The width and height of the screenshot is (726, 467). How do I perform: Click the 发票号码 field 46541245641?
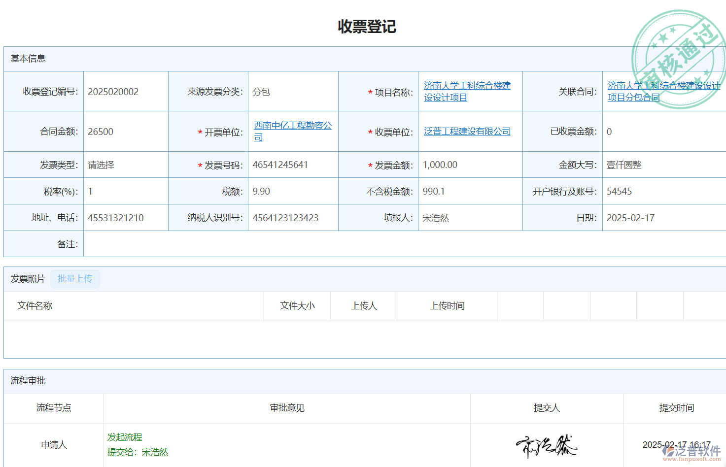click(280, 165)
